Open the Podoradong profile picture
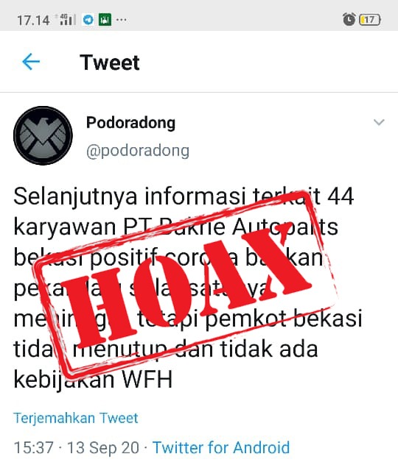 pyautogui.click(x=43, y=135)
